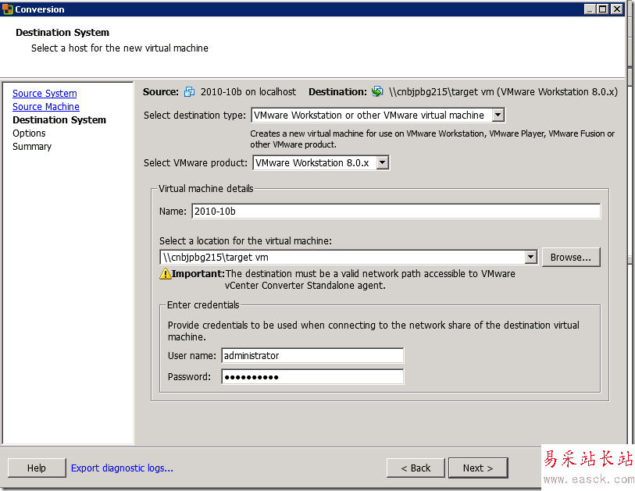Click the Password field
This screenshot has height=491, width=635.
tap(312, 377)
